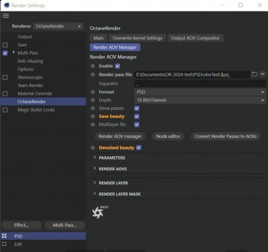Screen dimensions: 268x252
Task: Select the EXR render setting preset
Action: tap(44, 244)
